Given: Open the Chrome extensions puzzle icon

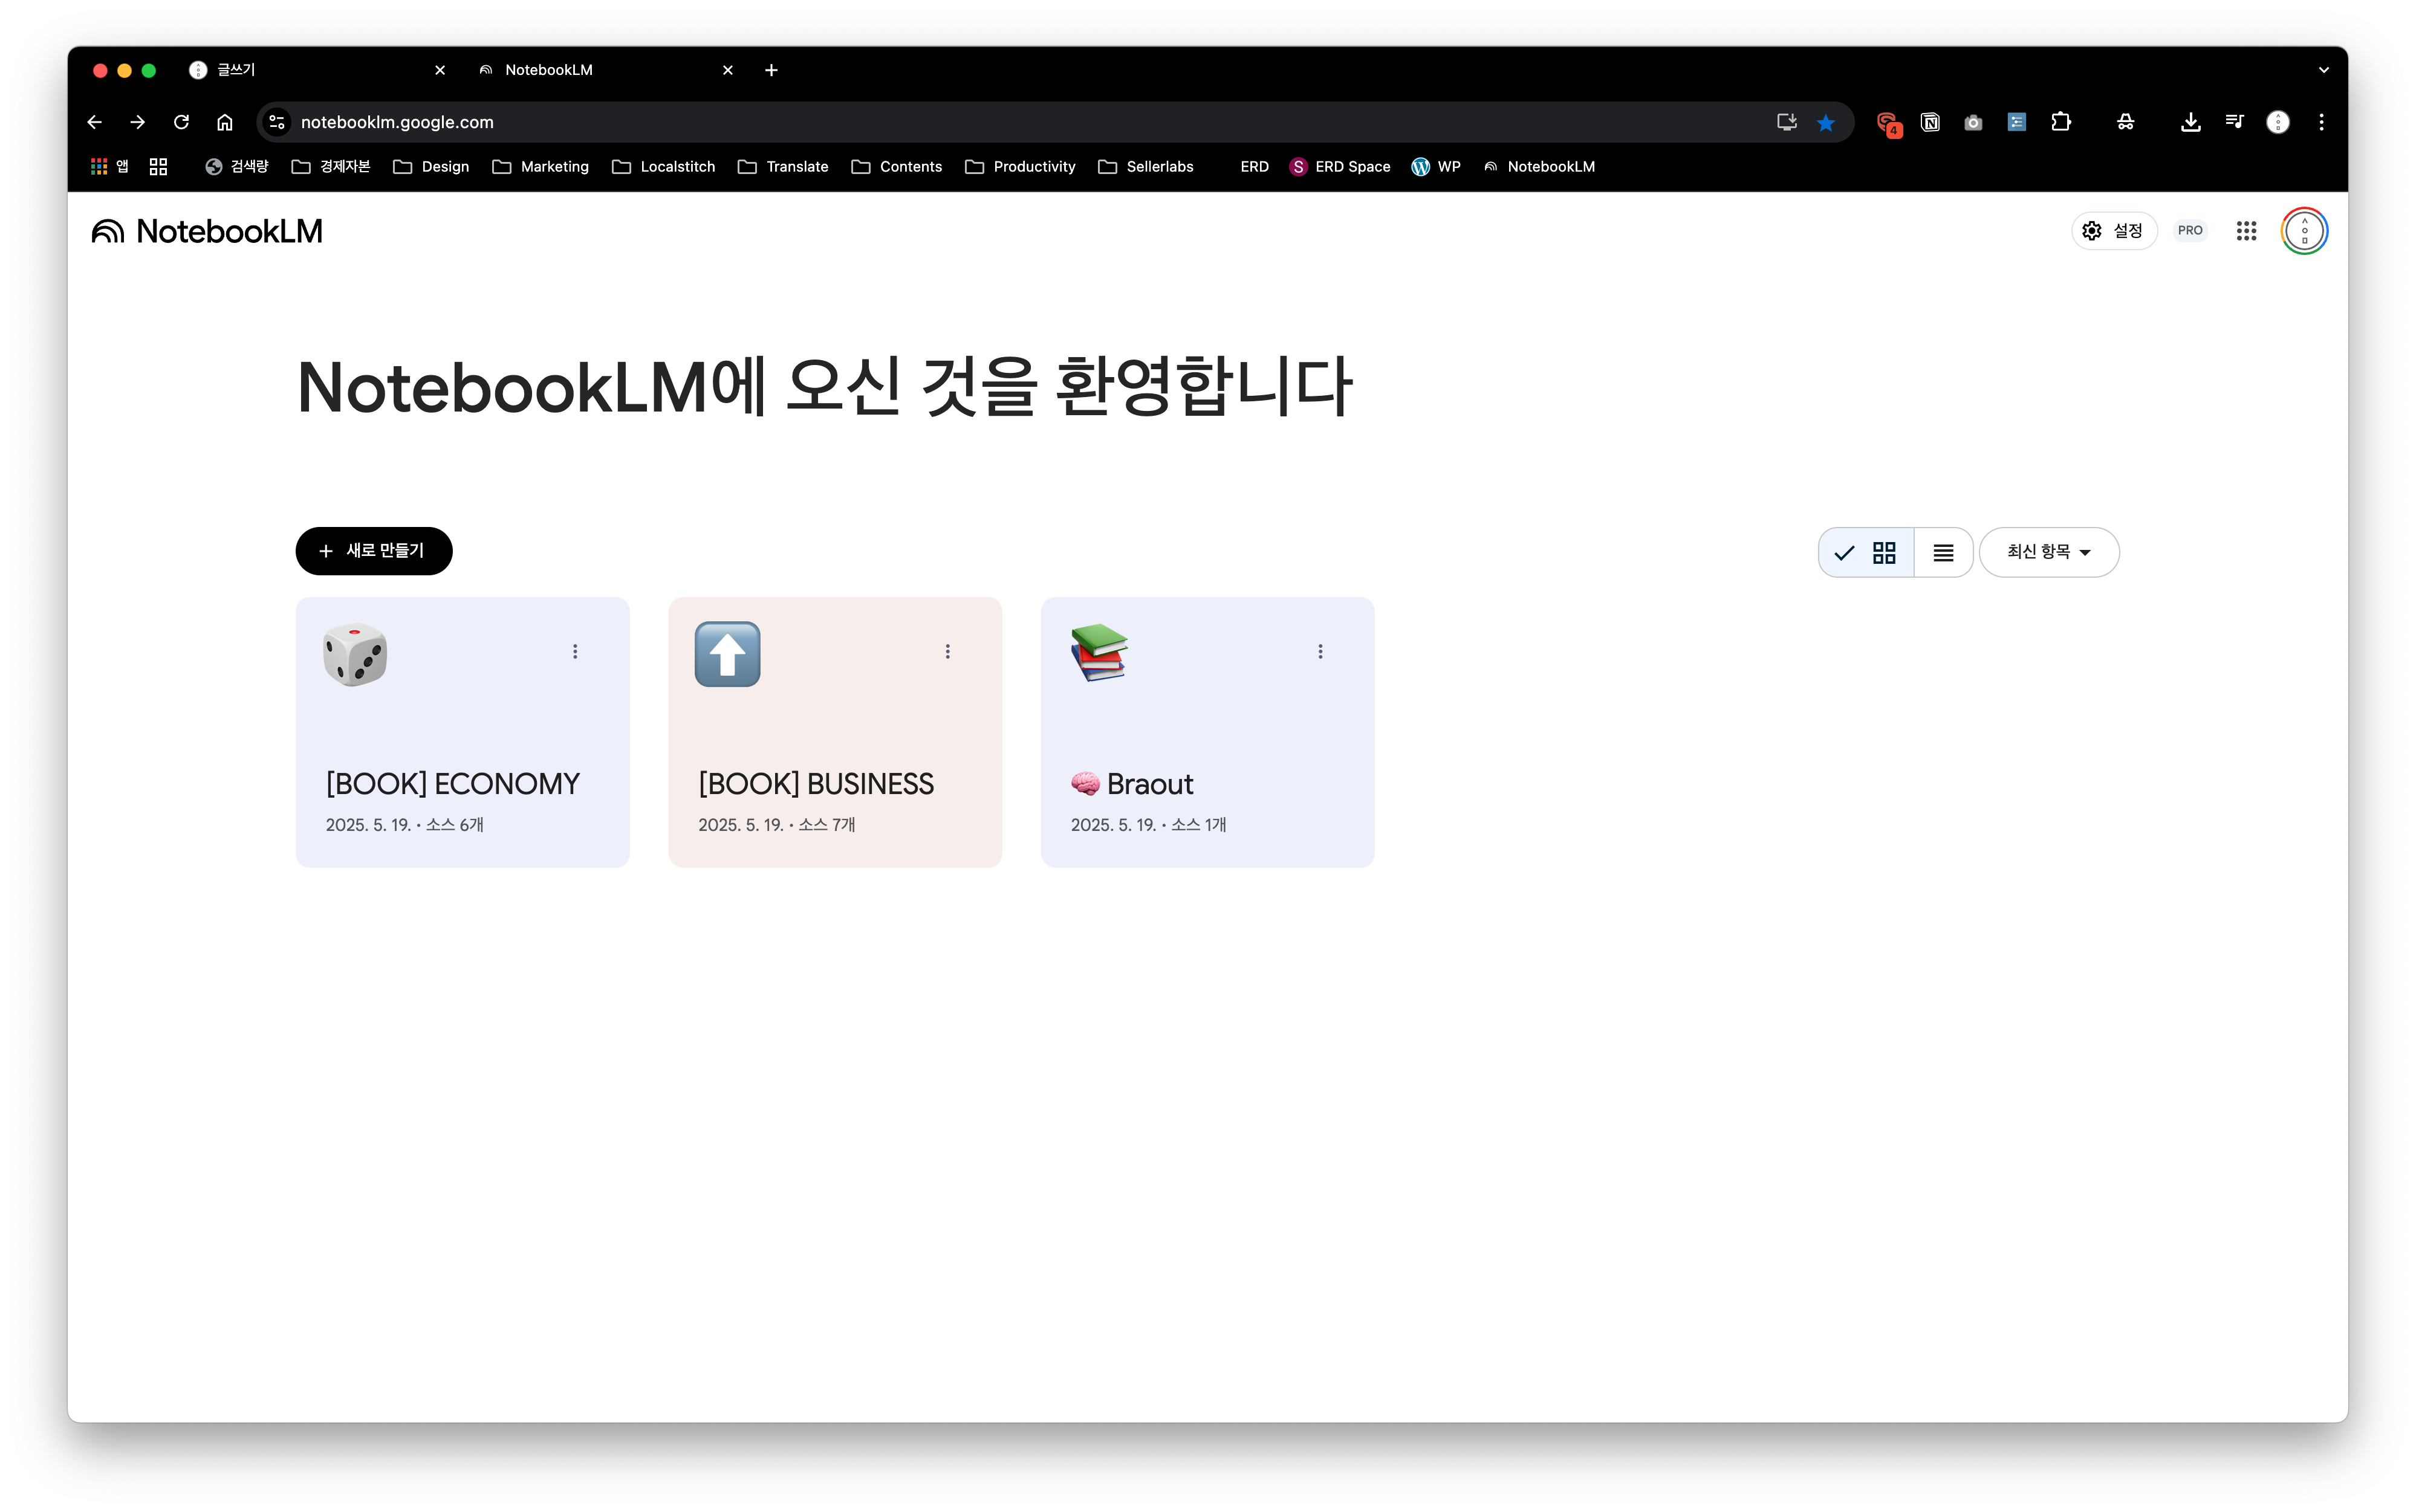Looking at the screenshot, I should (2061, 122).
